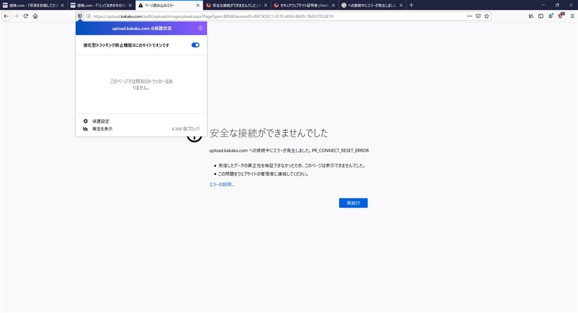
Task: Bookmark this page with the star
Action: (487, 16)
